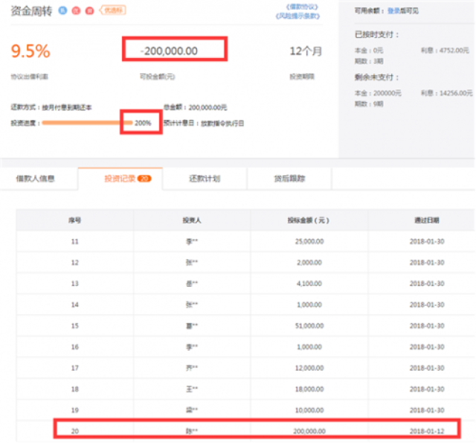Click the 25,000.00 amount in row 11
The width and height of the screenshot is (476, 443).
click(309, 241)
